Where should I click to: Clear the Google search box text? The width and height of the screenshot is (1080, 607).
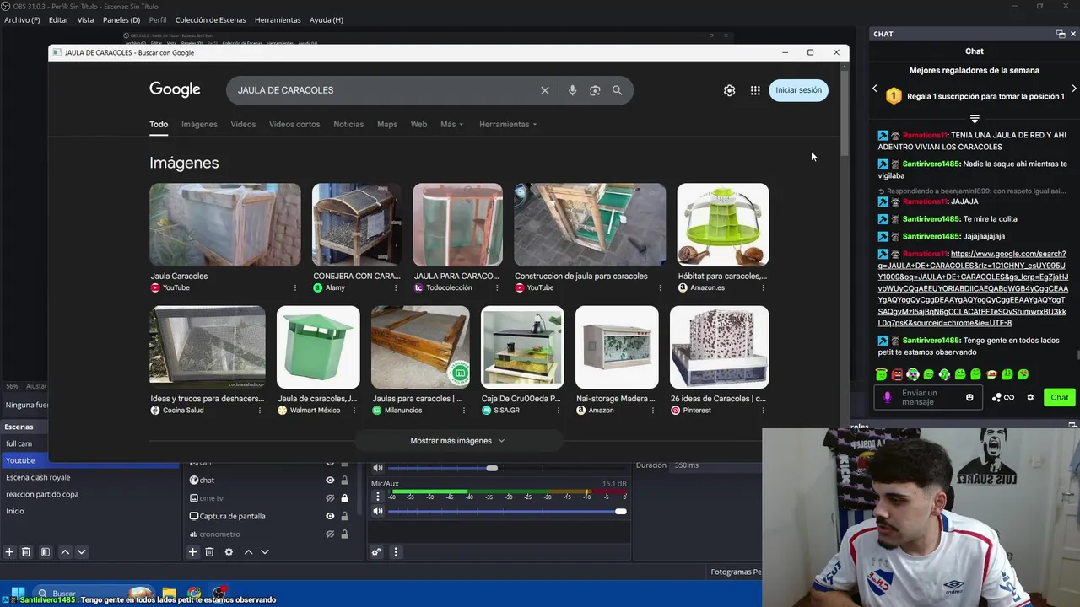pos(545,90)
